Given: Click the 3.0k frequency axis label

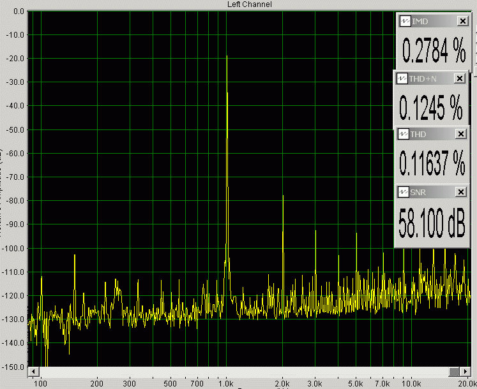Looking at the screenshot, I should [315, 383].
